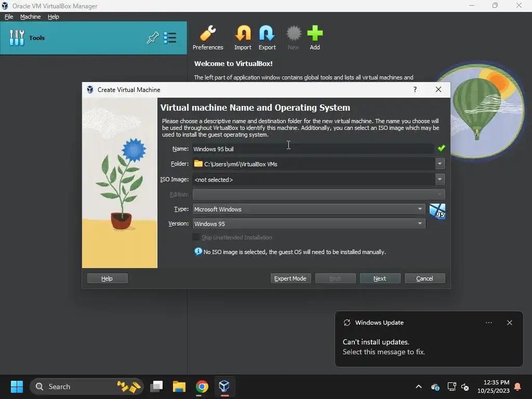532x399 pixels.
Task: Switch to Expert Mode
Action: click(x=290, y=278)
